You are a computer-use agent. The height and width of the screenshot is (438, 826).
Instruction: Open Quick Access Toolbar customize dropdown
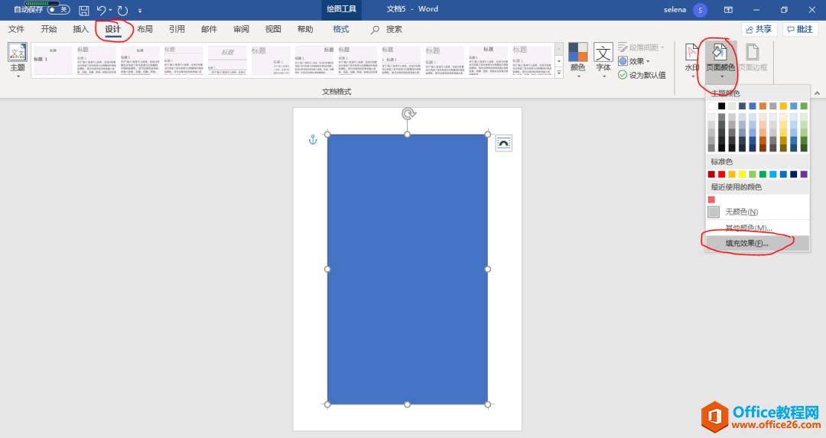point(140,11)
